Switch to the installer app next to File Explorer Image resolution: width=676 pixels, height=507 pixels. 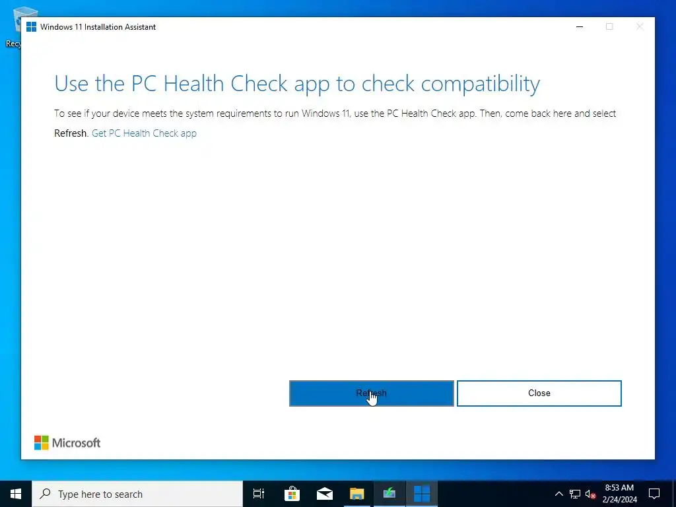pos(389,494)
